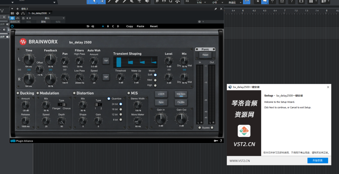
Task: Click the L Time knob
Action: [x=29, y=59]
